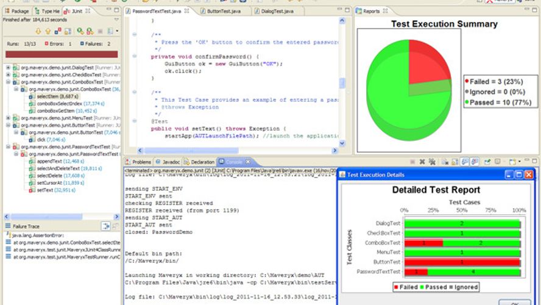Click the Rerun Test icon in JUnit toolbar
This screenshot has height=305, width=541.
(x=81, y=31)
